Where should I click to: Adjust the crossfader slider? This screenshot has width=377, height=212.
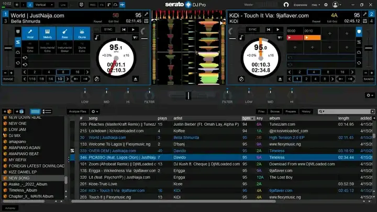188,95
